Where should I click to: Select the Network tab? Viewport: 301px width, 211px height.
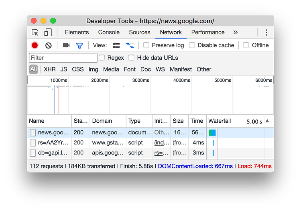171,32
